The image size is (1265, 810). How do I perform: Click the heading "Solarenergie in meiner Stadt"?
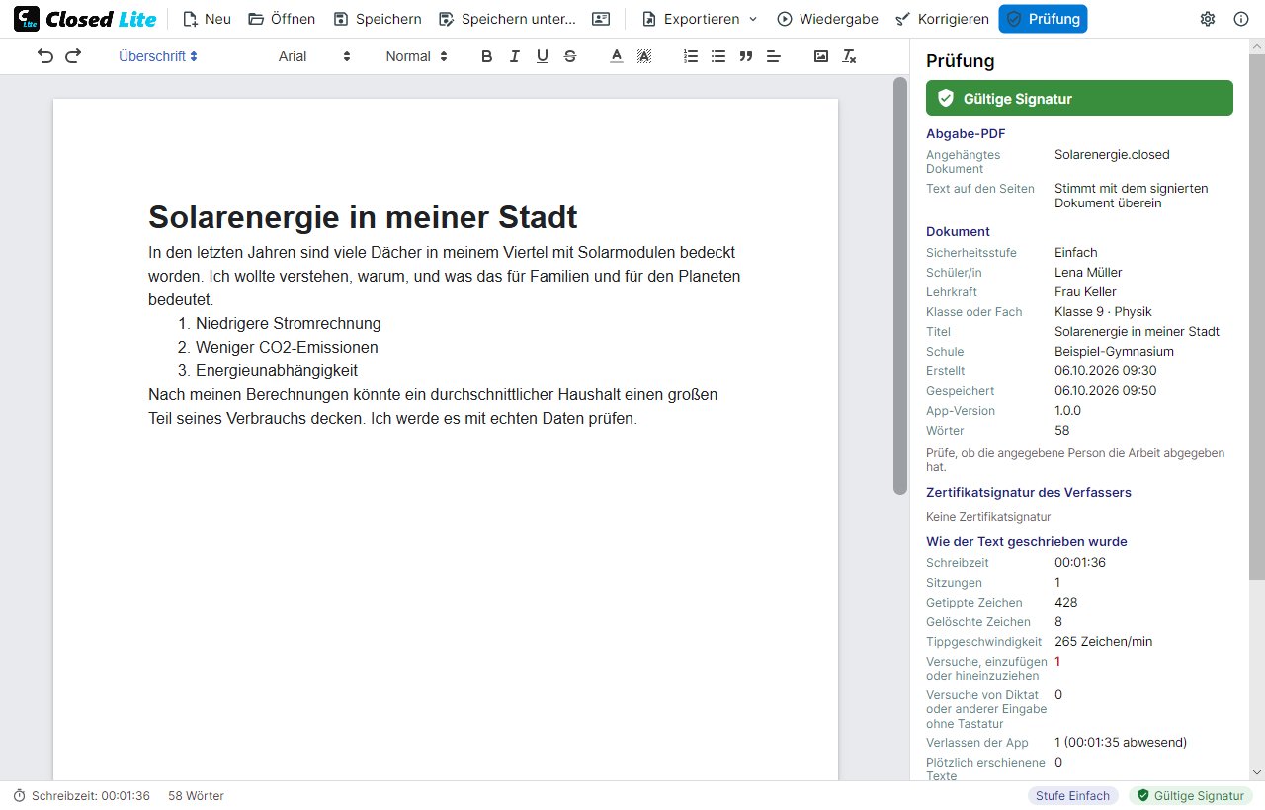[x=363, y=216]
